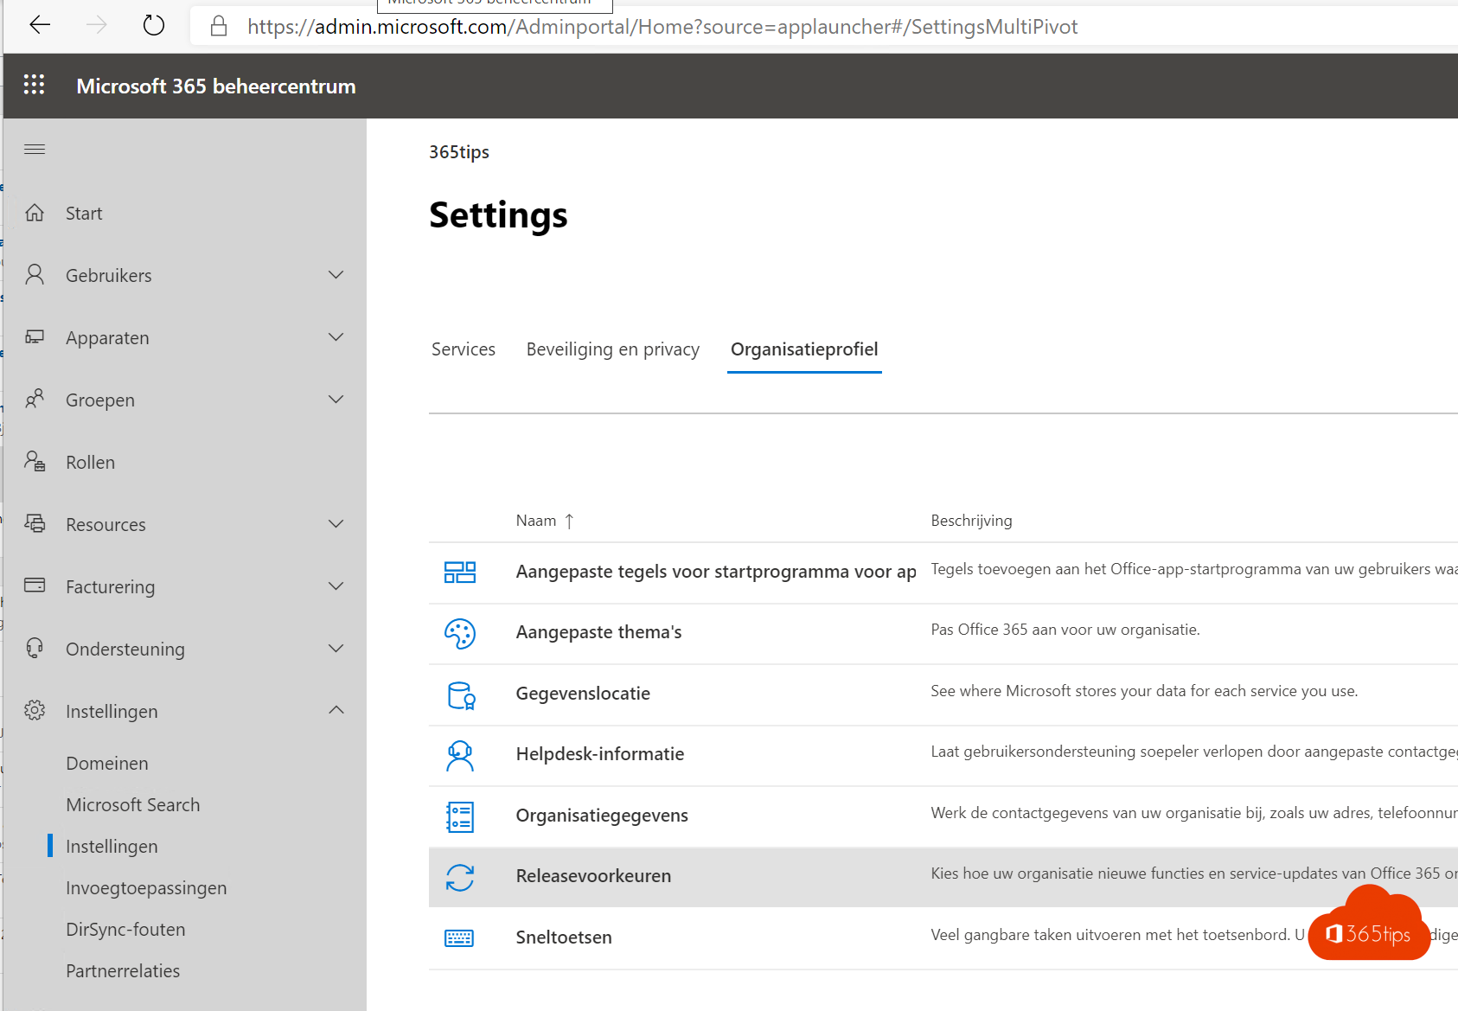Screen dimensions: 1458x1011
Task: Open the app launcher waffle icon
Action: point(34,85)
